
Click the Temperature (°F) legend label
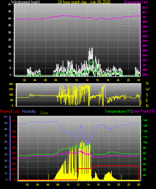click(118, 111)
